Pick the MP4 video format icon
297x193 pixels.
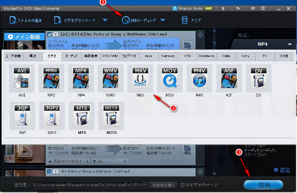81,78
